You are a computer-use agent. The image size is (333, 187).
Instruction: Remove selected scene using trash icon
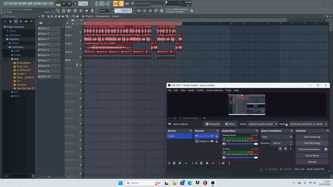174,163
